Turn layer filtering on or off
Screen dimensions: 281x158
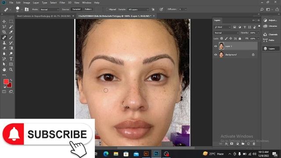(259, 26)
